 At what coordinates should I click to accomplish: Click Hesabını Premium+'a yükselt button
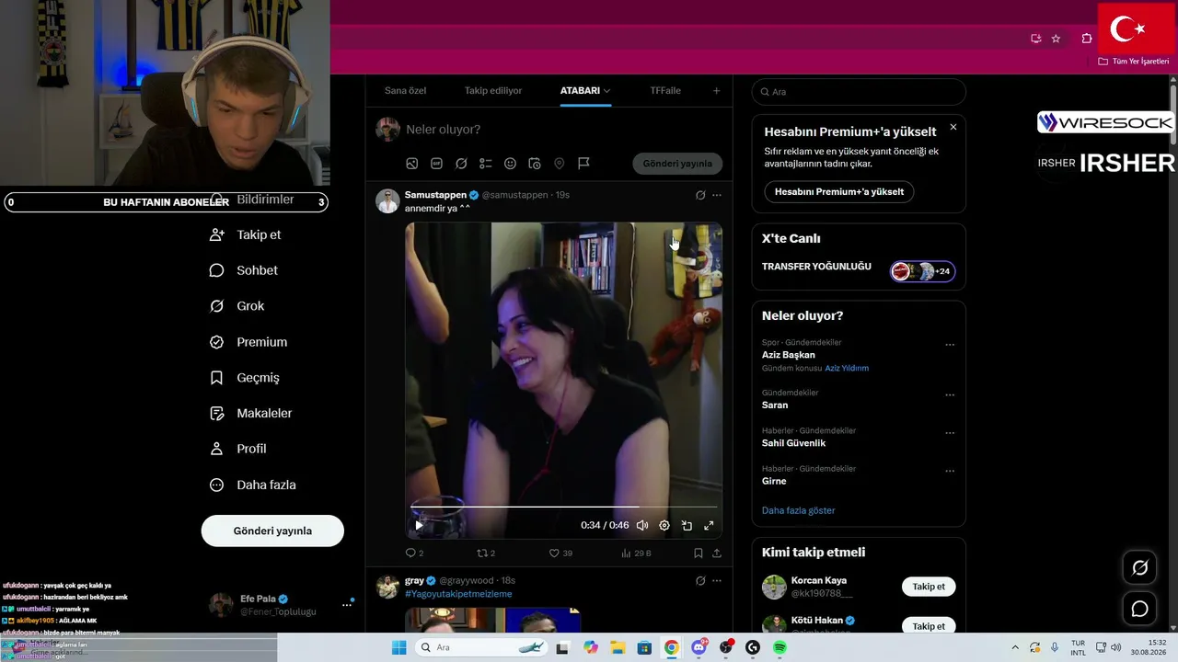839,192
